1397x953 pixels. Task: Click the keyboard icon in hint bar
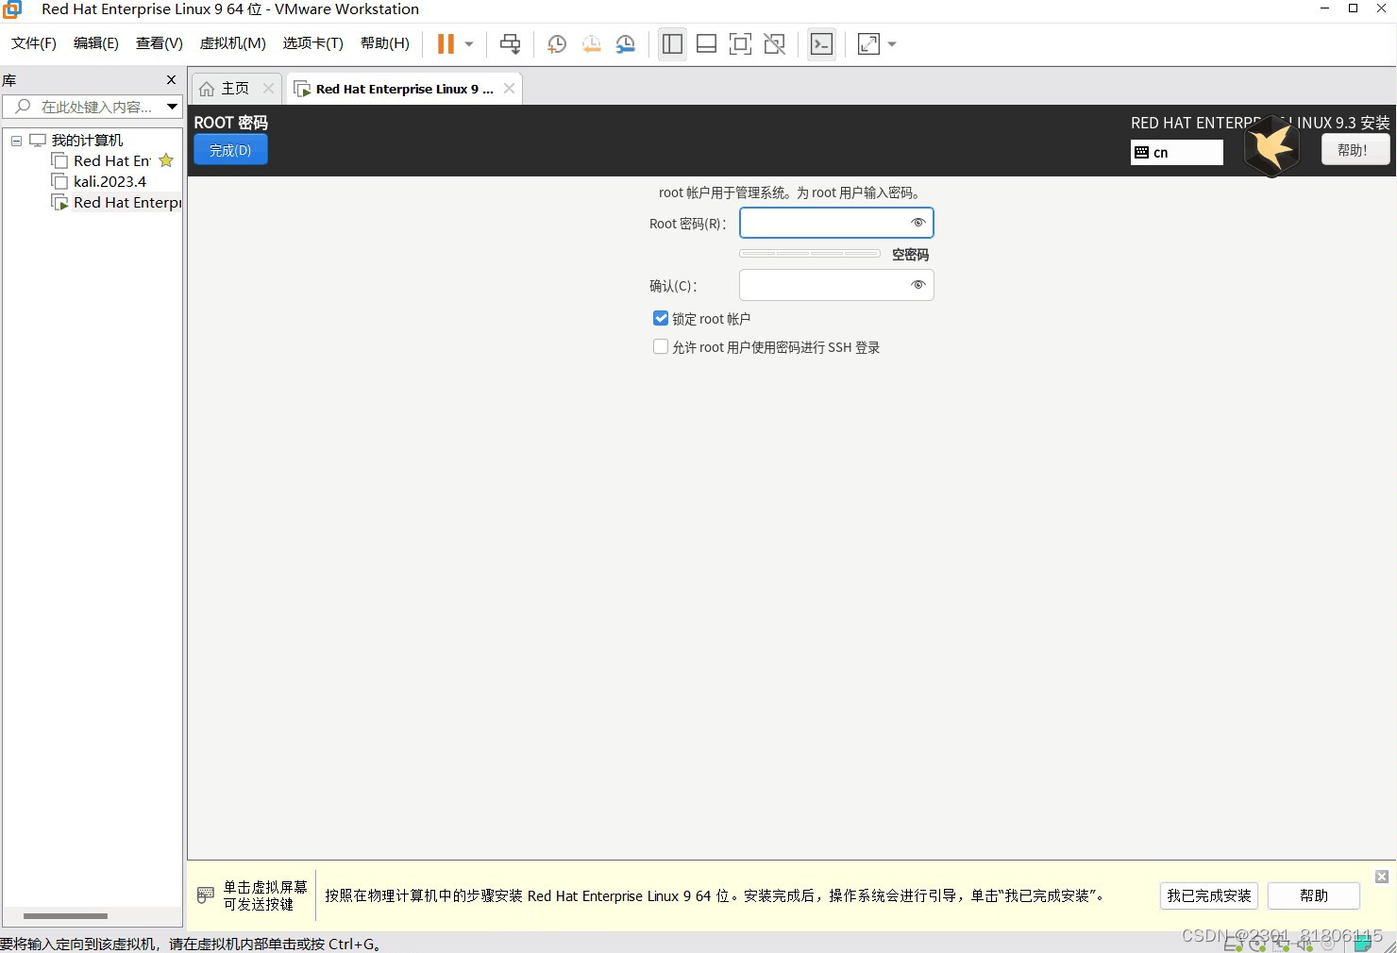click(x=205, y=894)
